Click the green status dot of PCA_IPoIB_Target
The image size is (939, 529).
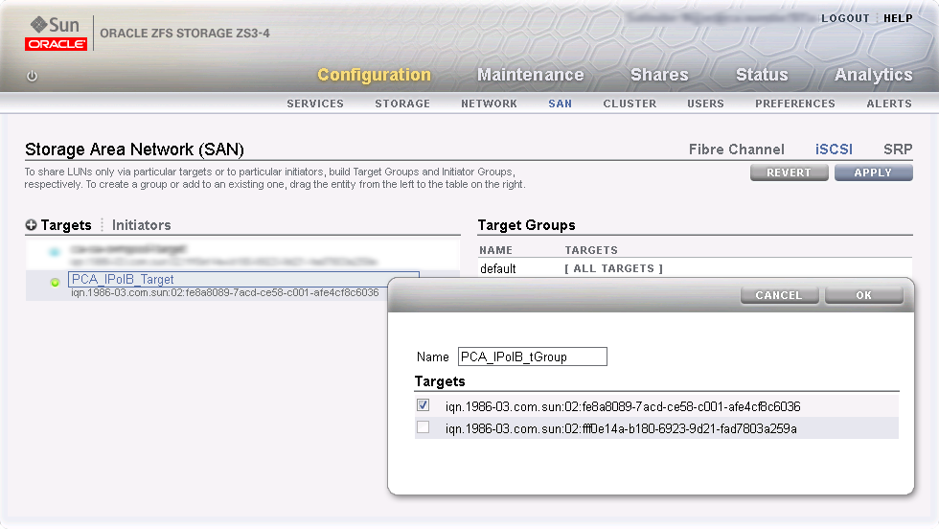pyautogui.click(x=56, y=283)
